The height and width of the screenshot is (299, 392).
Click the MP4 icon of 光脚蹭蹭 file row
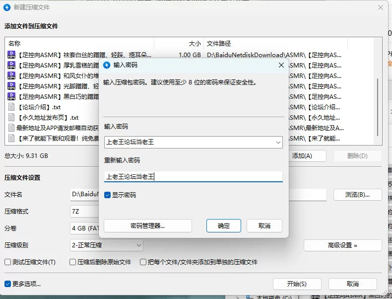pyautogui.click(x=11, y=86)
